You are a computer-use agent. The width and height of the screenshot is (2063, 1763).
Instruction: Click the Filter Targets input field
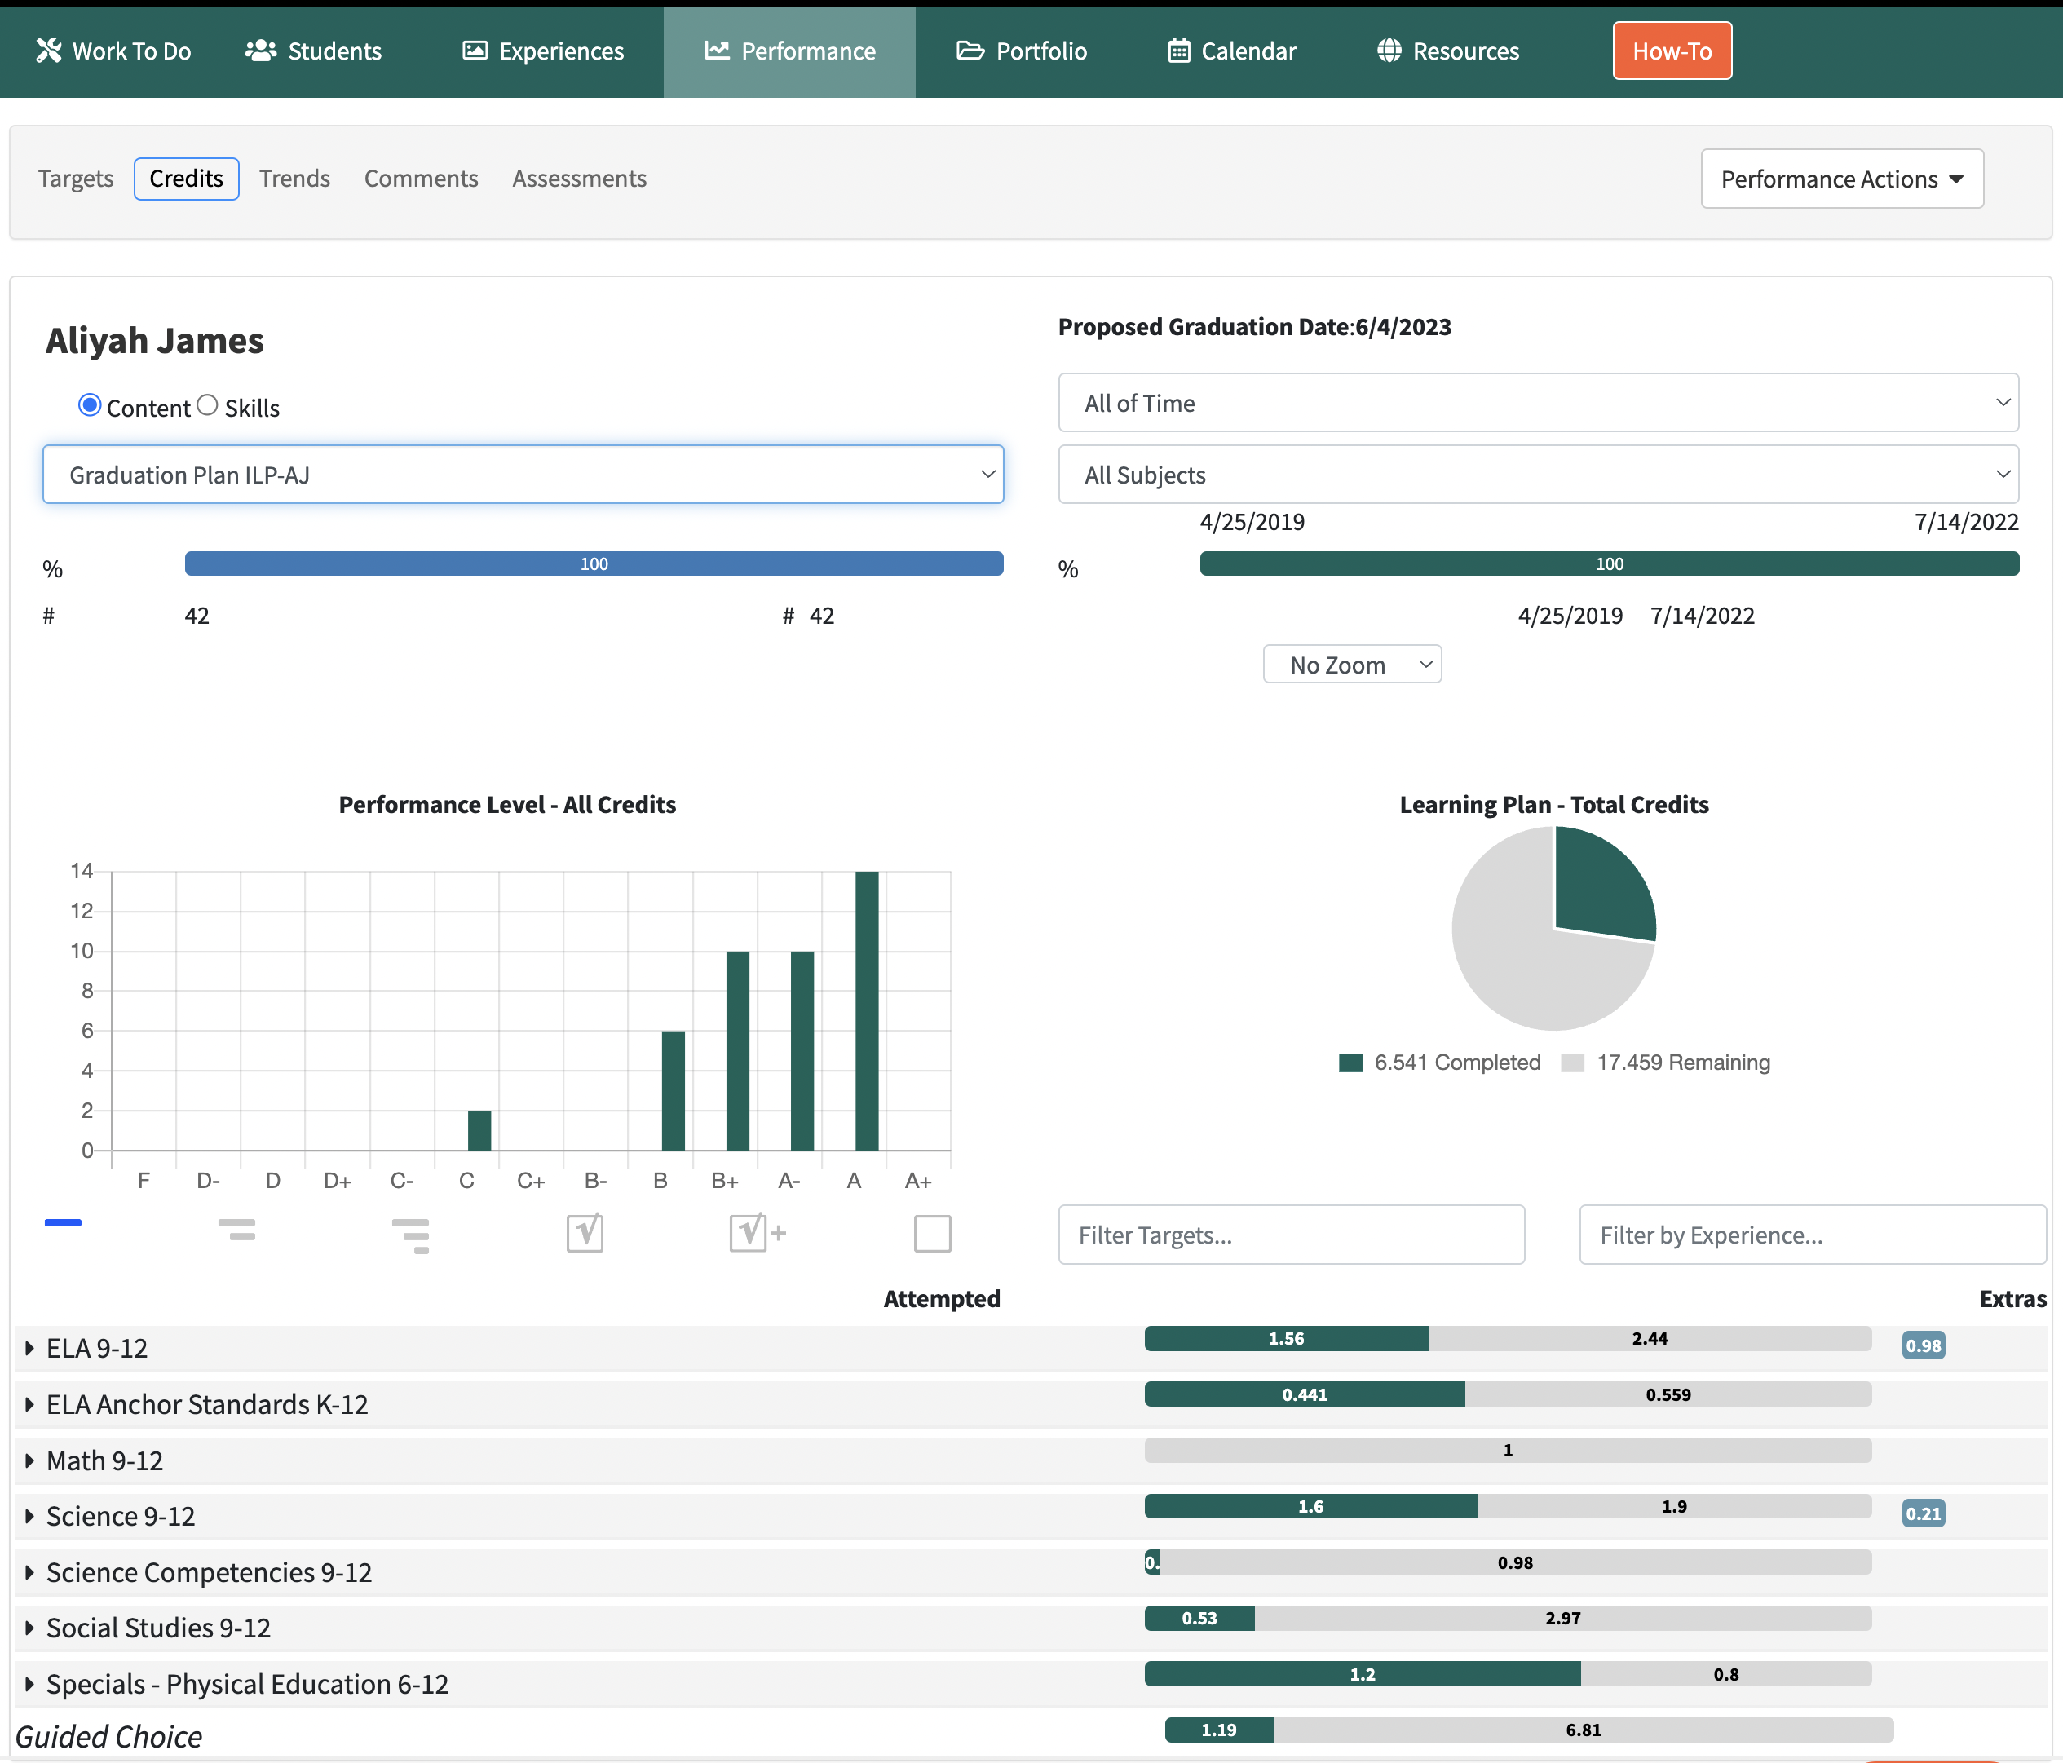(x=1290, y=1235)
